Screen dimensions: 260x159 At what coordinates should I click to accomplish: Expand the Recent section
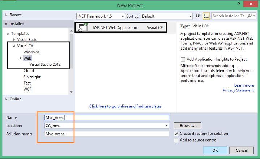point(6,15)
